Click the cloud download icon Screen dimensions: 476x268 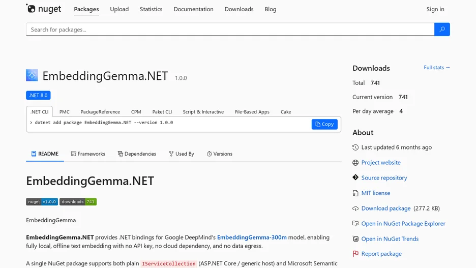click(355, 209)
